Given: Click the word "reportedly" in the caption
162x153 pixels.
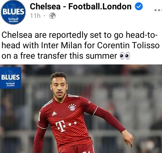Looking at the screenshot, I should pyautogui.click(x=68, y=35).
